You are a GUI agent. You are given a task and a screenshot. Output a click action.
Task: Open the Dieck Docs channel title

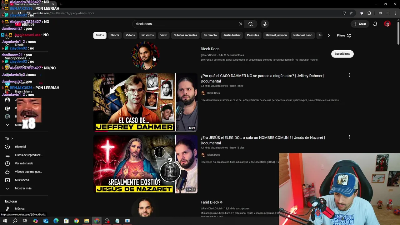(210, 49)
